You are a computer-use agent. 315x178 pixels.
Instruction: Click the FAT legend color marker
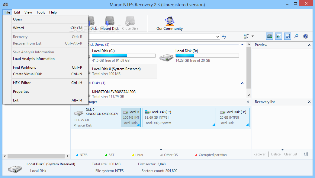[106, 155]
